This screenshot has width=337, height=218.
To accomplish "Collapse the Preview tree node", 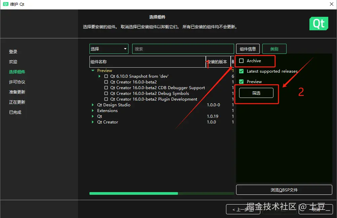I will point(93,71).
